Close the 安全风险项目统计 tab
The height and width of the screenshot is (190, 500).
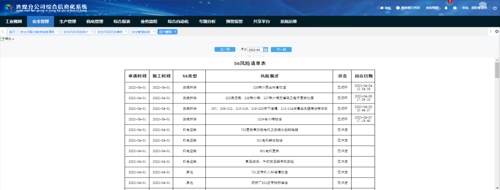click(x=92, y=31)
